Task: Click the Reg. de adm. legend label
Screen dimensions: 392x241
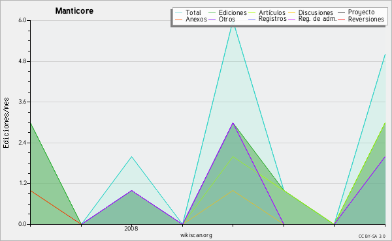Action: 318,19
